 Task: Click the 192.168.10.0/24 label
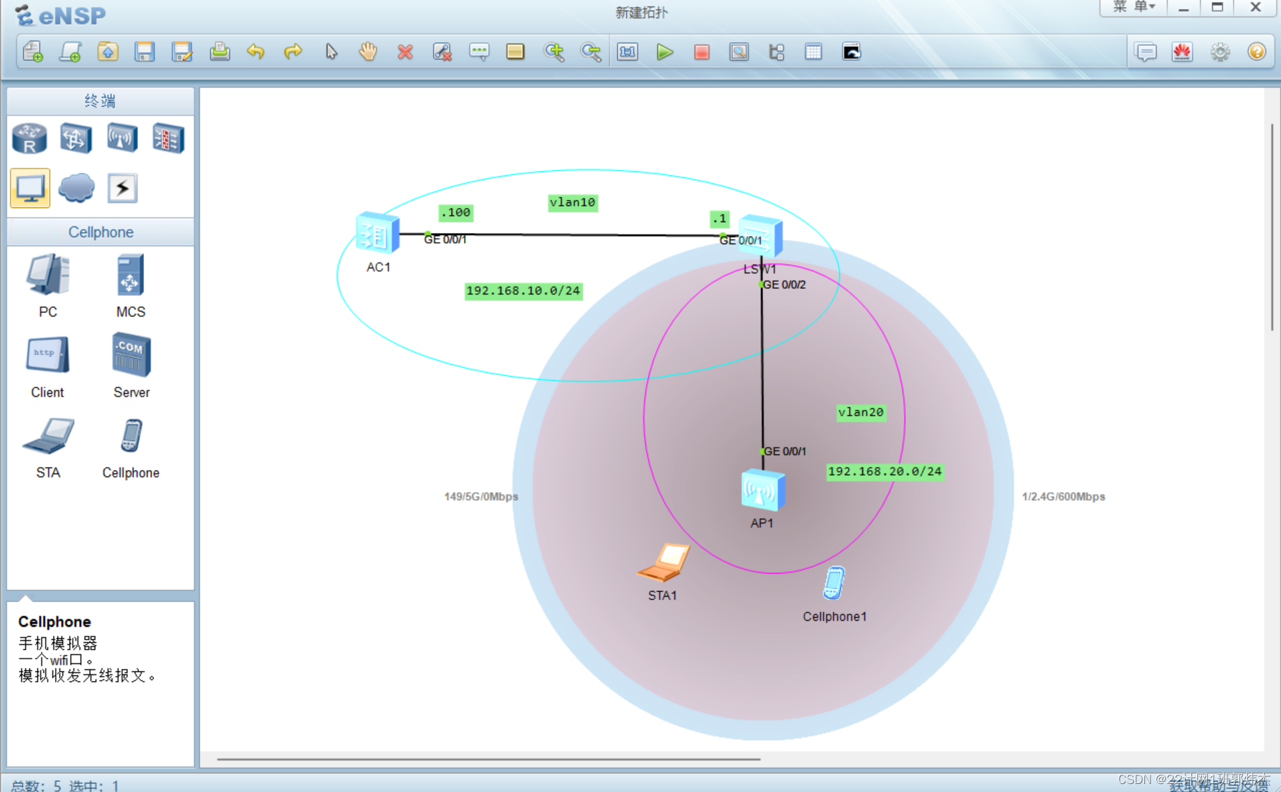click(523, 291)
